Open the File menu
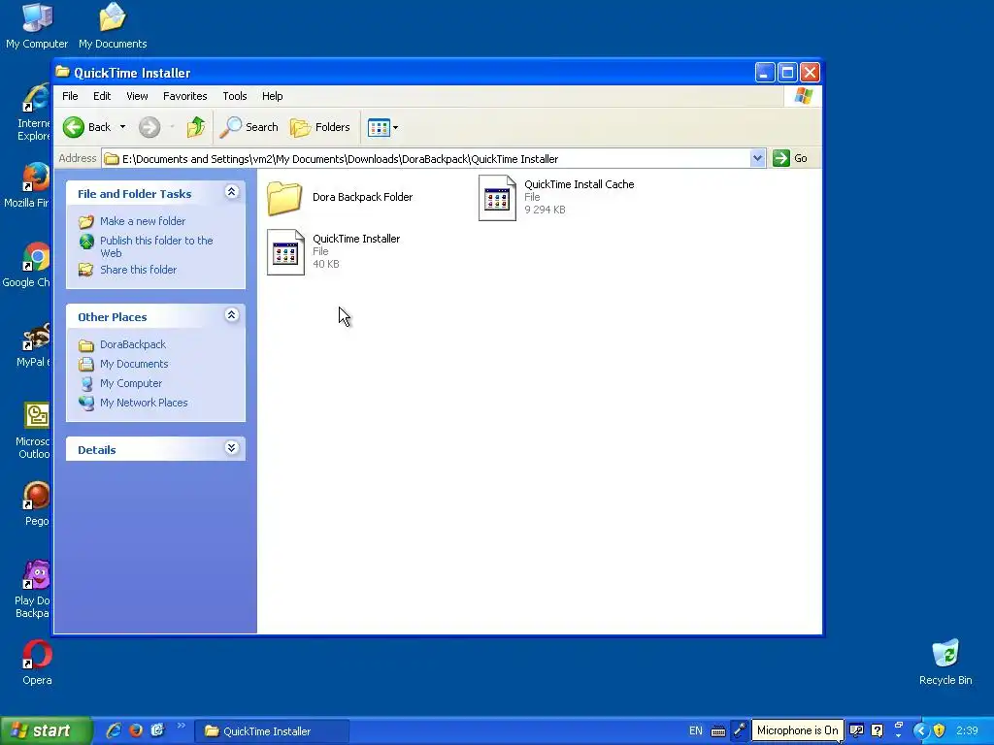The image size is (994, 745). pyautogui.click(x=70, y=96)
